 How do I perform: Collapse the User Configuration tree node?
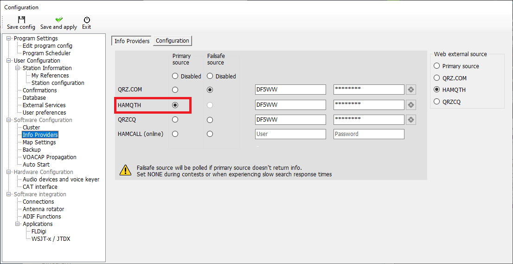click(x=9, y=60)
